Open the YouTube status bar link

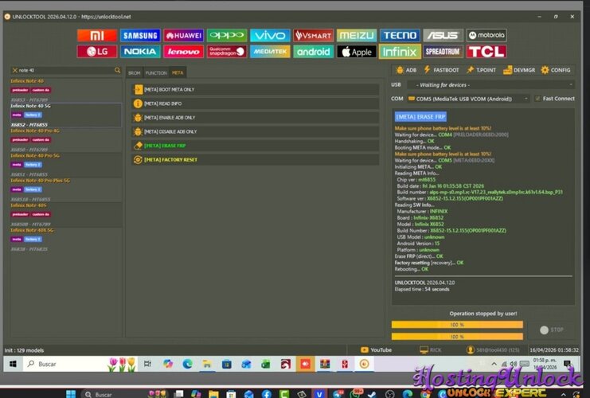[x=377, y=350]
